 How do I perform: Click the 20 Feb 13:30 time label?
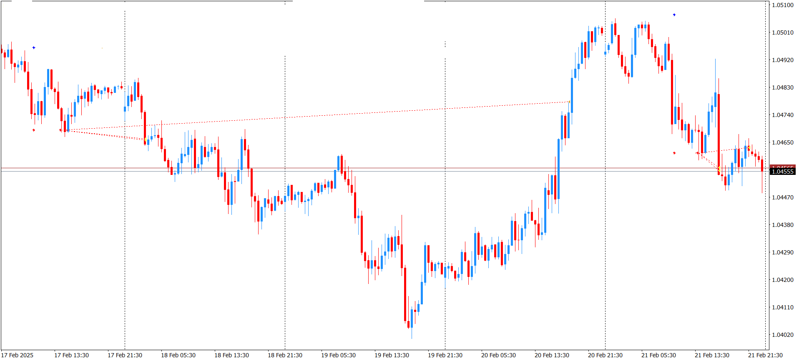(x=552, y=355)
